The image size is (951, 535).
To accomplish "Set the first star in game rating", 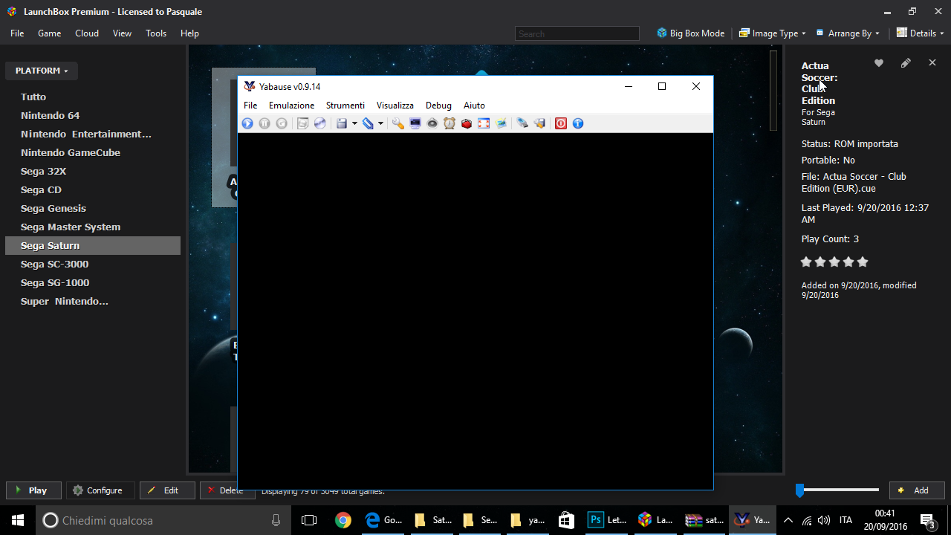I will point(806,262).
